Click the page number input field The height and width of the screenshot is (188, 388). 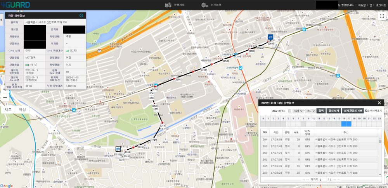[x=323, y=179]
